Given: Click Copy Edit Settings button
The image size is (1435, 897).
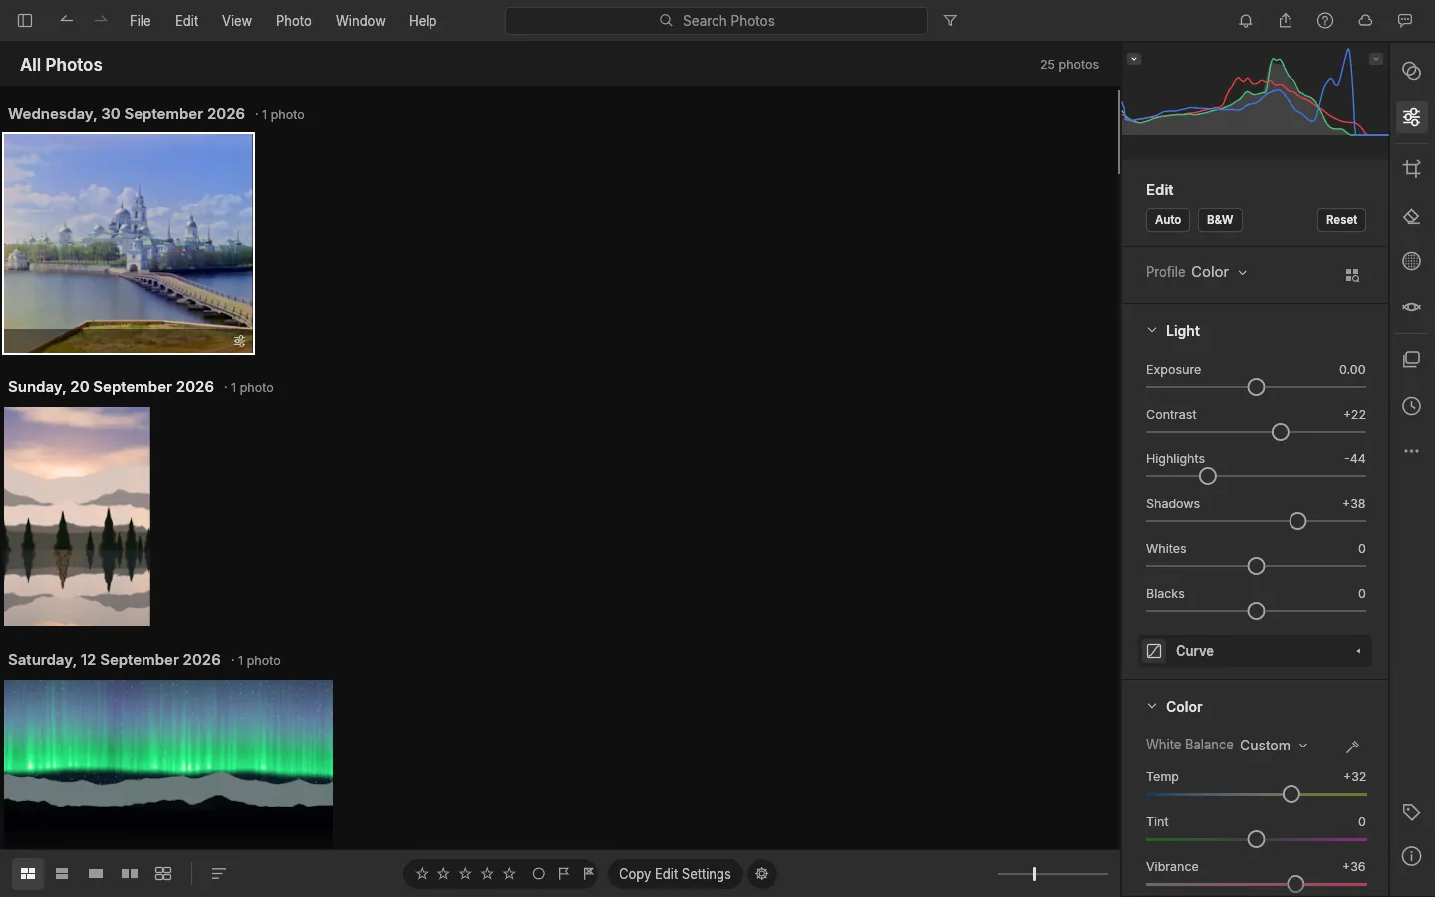Looking at the screenshot, I should pos(675,874).
